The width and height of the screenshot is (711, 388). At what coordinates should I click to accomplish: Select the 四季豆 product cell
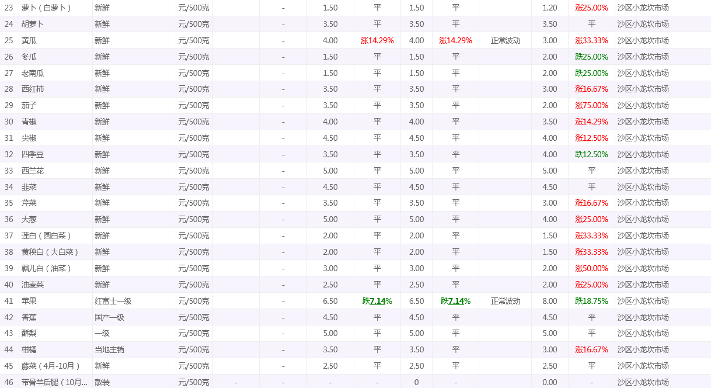[x=33, y=154]
